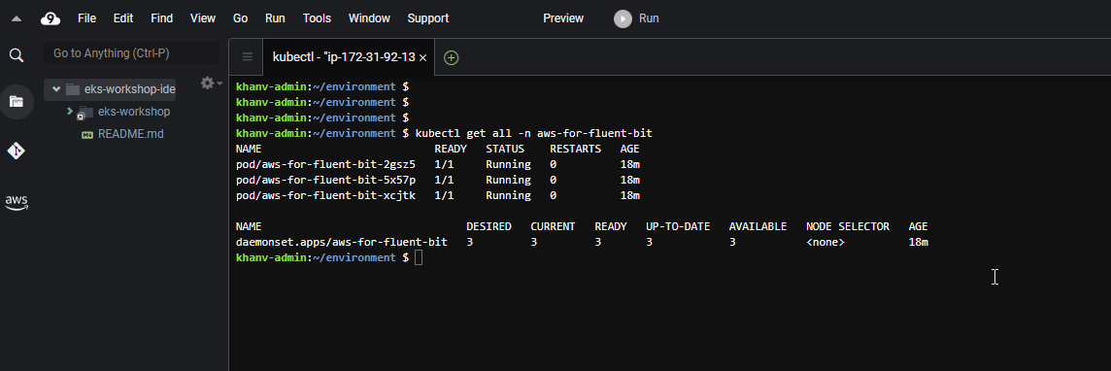Click the DESIRED column header
Image resolution: width=1111 pixels, height=371 pixels.
point(488,226)
